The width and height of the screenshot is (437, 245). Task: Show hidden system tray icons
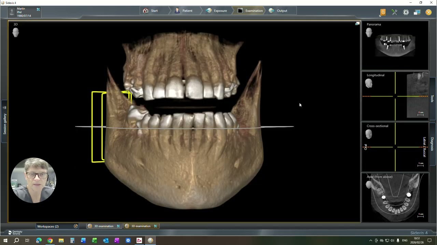pos(371,241)
